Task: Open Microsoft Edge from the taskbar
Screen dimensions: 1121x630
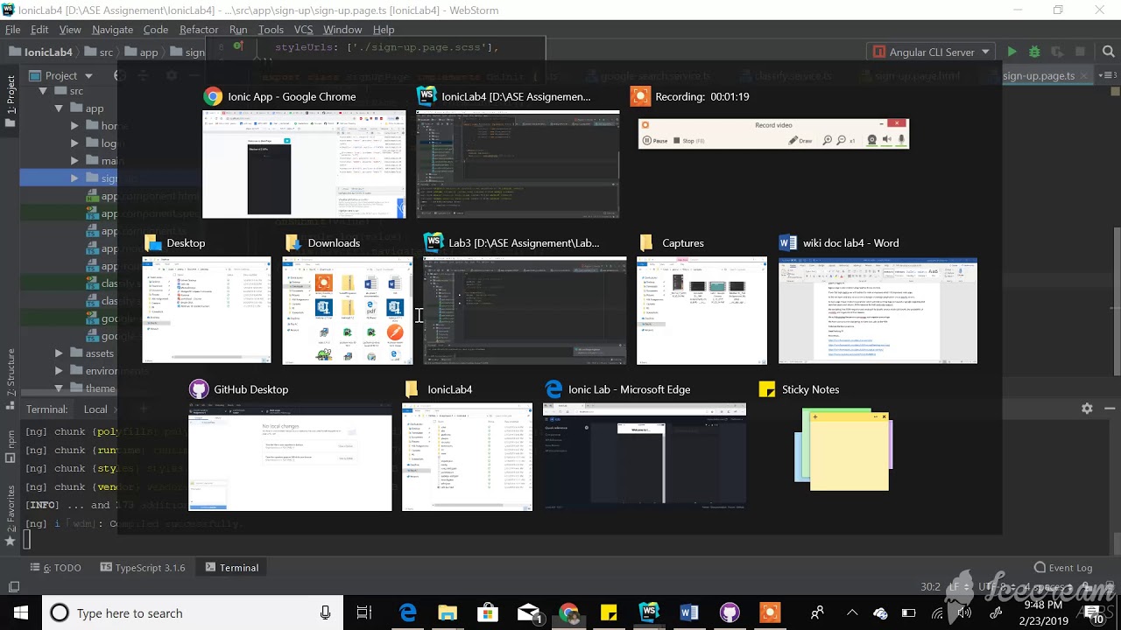Action: (408, 613)
